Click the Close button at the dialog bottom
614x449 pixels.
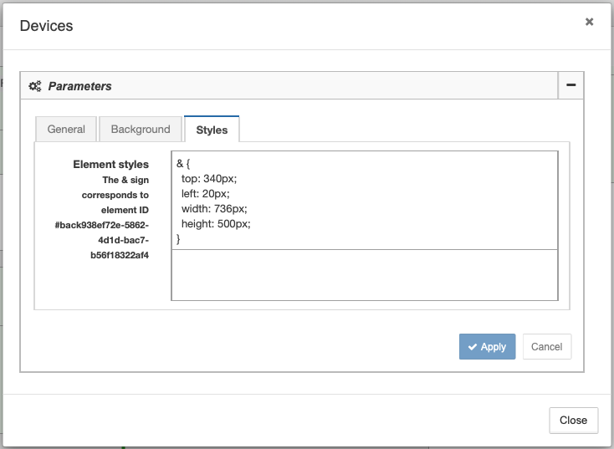coord(573,420)
